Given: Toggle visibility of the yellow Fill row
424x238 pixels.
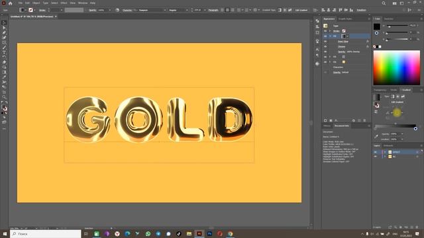Looking at the screenshot, I should pyautogui.click(x=325, y=62).
